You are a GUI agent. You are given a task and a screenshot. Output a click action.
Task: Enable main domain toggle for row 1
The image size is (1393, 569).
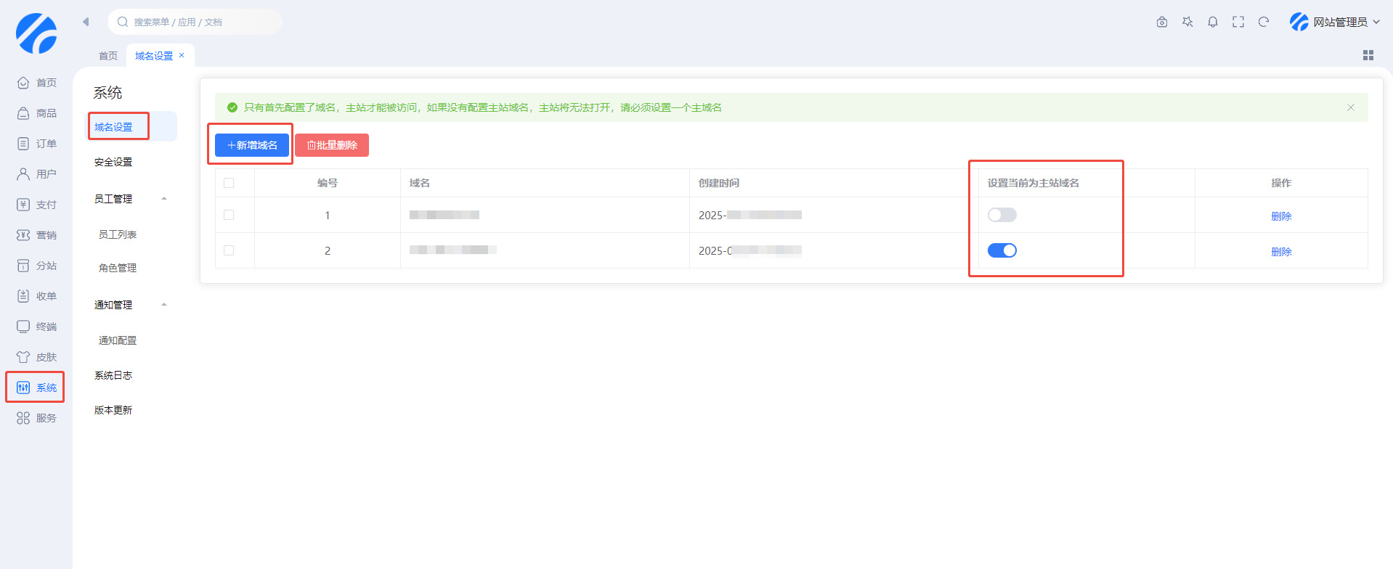point(1002,215)
